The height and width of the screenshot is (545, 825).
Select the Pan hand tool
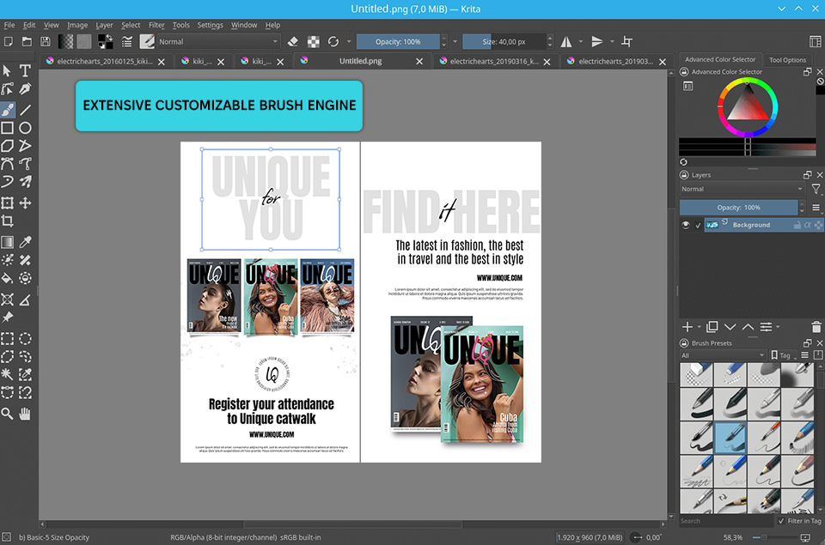[x=25, y=415]
